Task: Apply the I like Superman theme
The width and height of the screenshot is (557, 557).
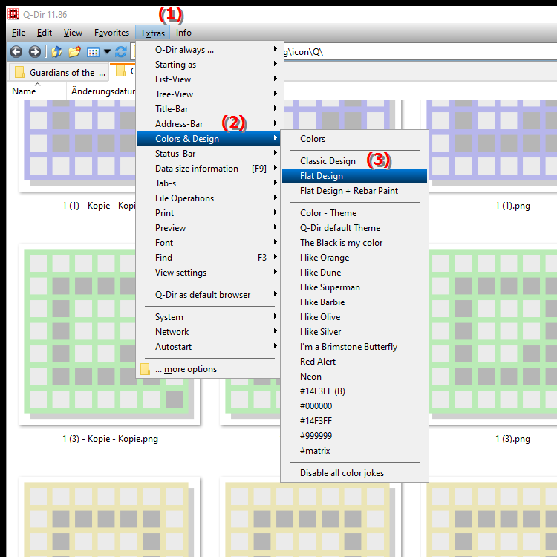Action: pos(354,287)
